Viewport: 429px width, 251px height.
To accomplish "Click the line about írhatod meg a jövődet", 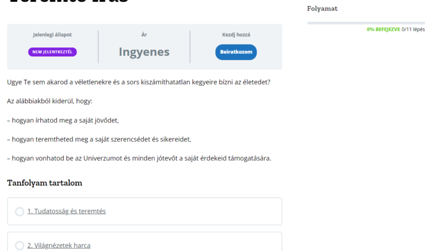I will 63,120.
